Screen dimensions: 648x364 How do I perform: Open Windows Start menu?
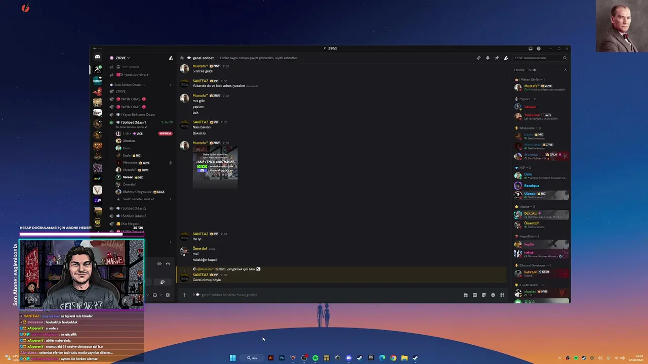pyautogui.click(x=232, y=358)
